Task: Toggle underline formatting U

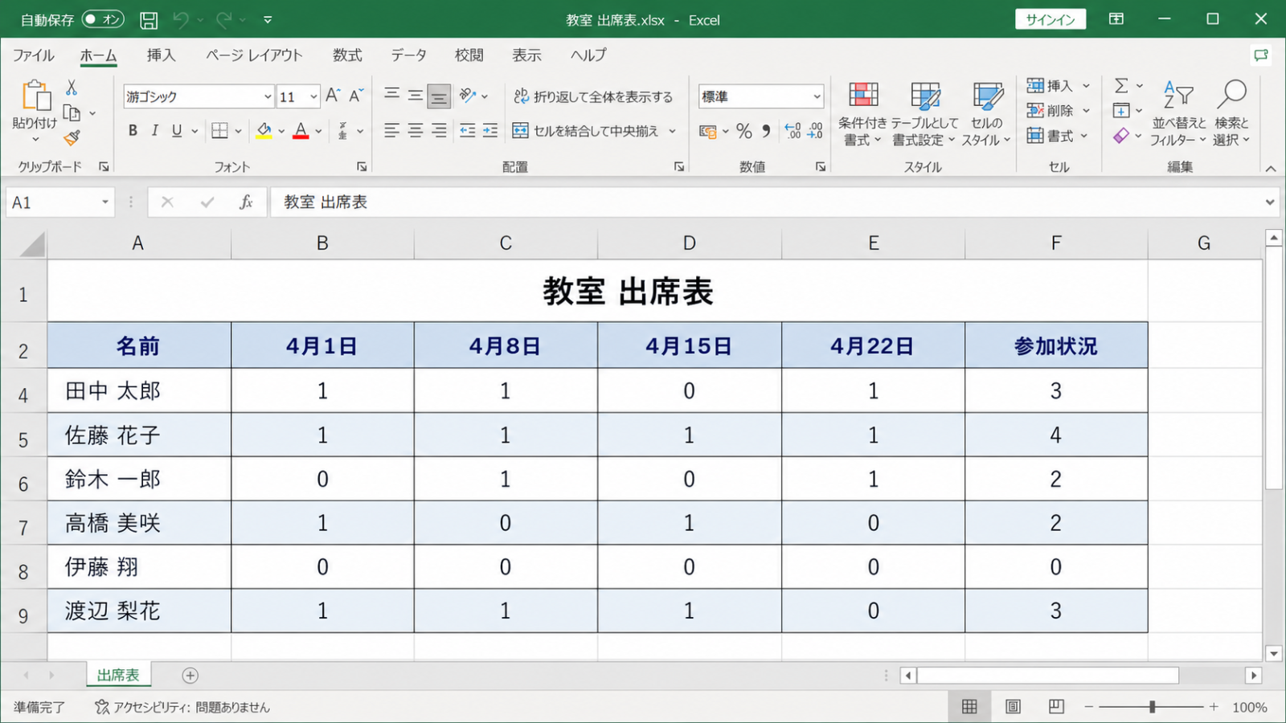Action: pyautogui.click(x=177, y=130)
